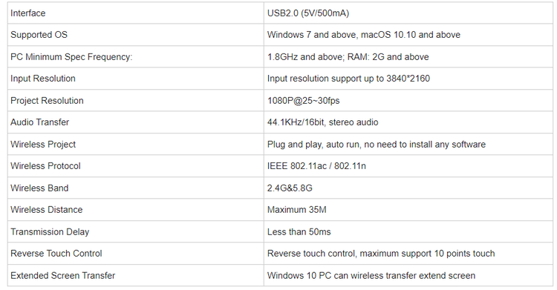
Task: Select the 44.1KHz/16bit stereo audio text
Action: point(322,122)
